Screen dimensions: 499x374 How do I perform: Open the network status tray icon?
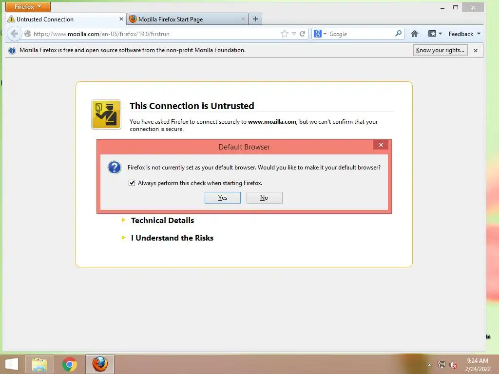(441, 365)
